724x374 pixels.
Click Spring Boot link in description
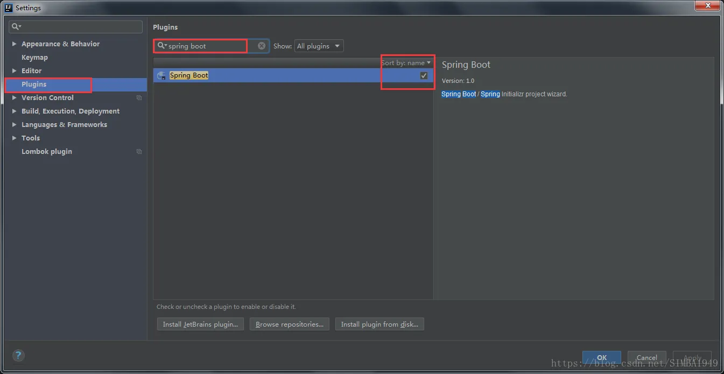459,94
